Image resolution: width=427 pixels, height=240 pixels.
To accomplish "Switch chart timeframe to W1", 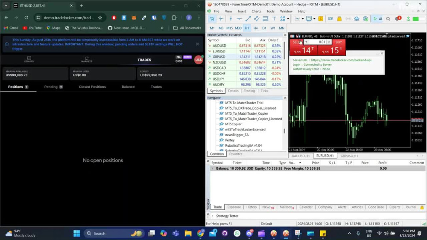I will point(273,28).
